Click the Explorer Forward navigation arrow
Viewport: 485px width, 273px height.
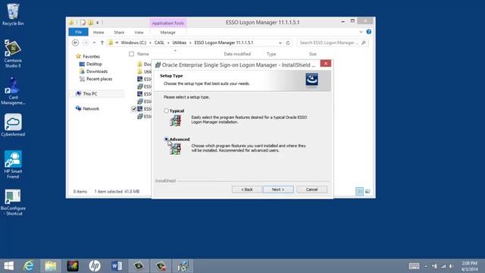coord(86,42)
